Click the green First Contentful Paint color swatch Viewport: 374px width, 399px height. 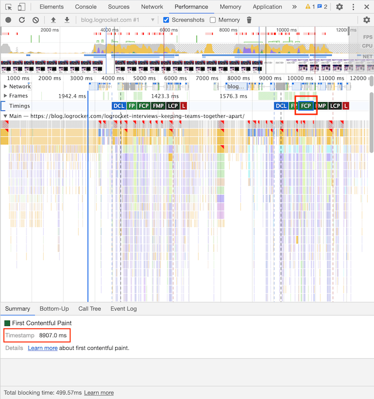coord(7,323)
